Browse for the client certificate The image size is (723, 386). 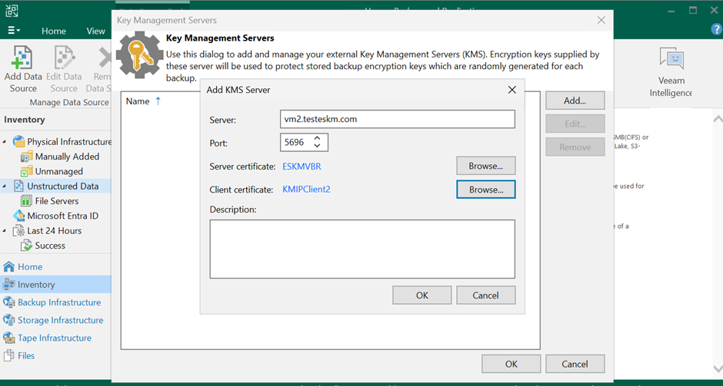486,190
